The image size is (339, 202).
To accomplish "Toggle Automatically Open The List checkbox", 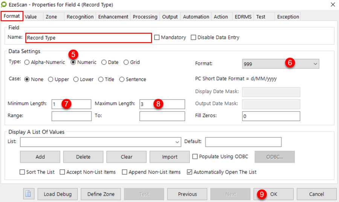I will [189, 172].
